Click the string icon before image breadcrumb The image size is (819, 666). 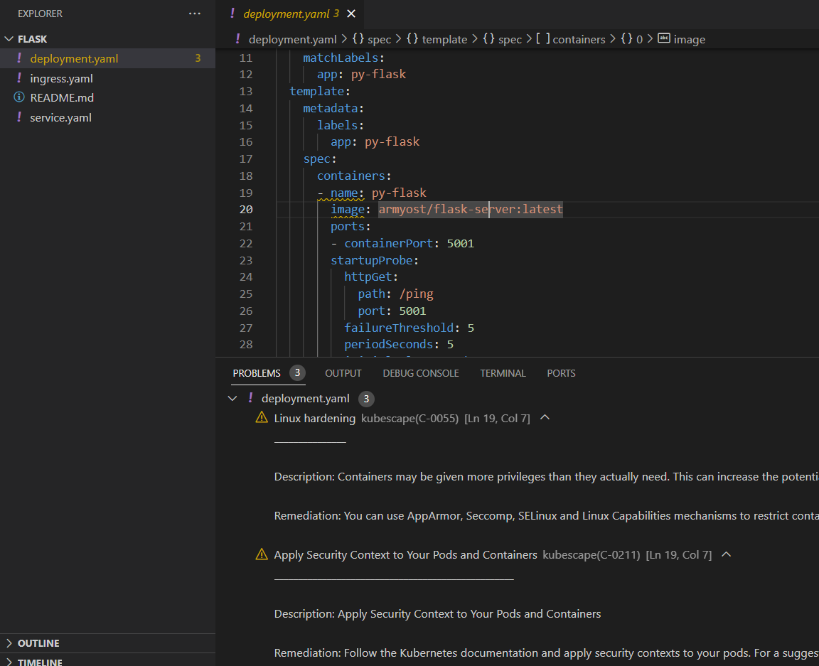click(x=664, y=38)
